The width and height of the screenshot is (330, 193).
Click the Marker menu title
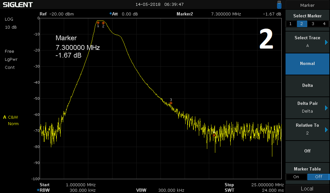[307, 5]
